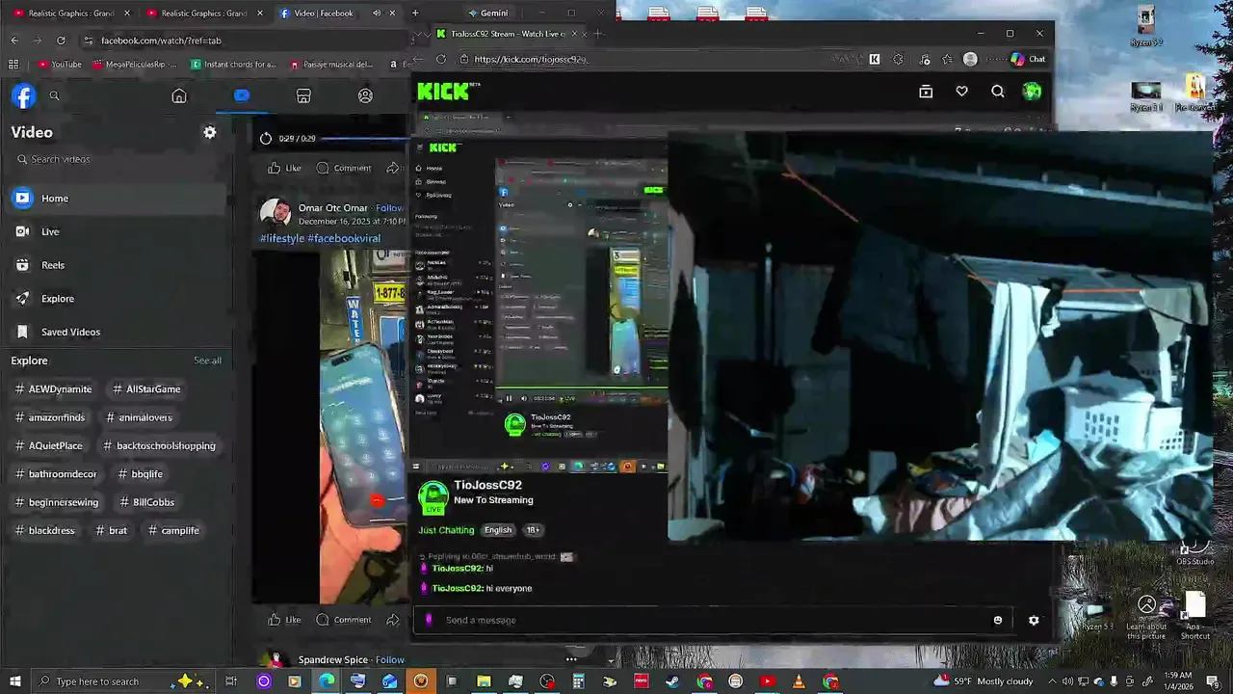Click the Search videos field
The height and width of the screenshot is (694, 1233).
pyautogui.click(x=118, y=159)
